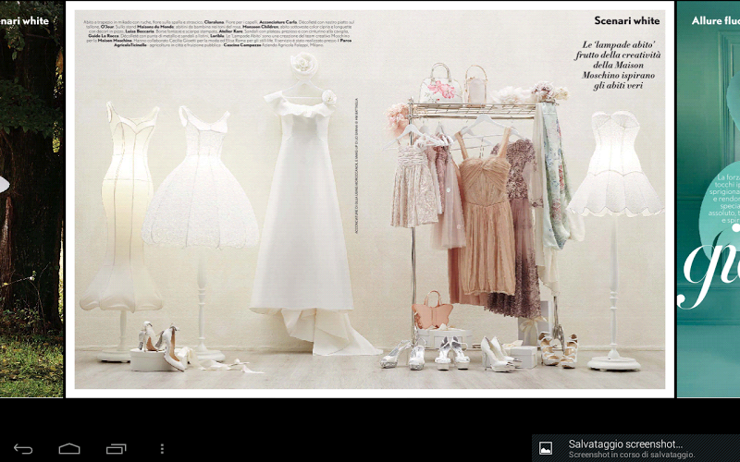Viewport: 740px width, 462px height.
Task: Tap the Android back navigation icon
Action: pyautogui.click(x=24, y=449)
